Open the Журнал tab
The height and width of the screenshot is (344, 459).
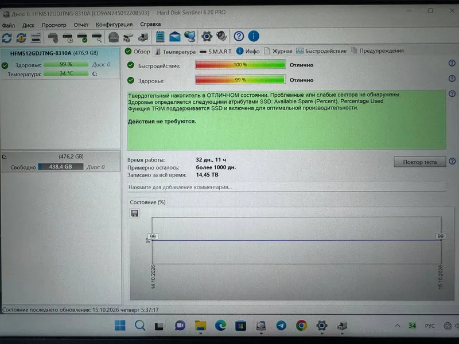pos(278,51)
